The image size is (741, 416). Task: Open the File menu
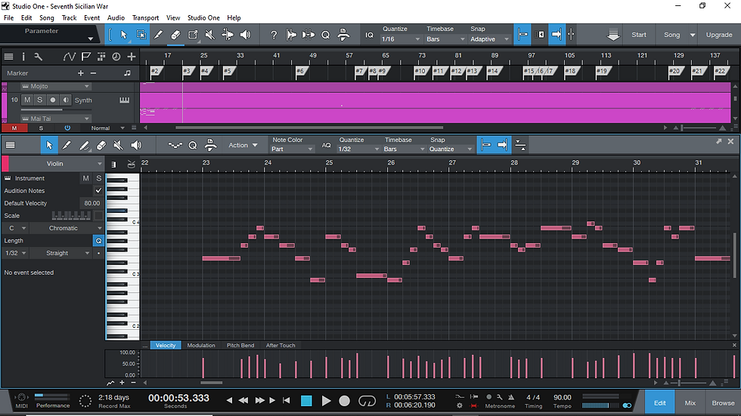(x=8, y=18)
